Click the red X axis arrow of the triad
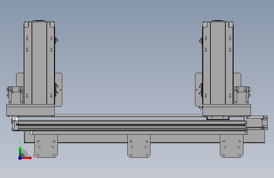 click(27, 158)
